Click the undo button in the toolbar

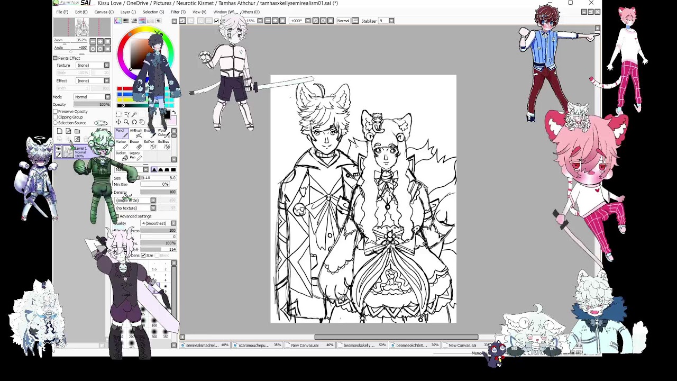pos(182,21)
